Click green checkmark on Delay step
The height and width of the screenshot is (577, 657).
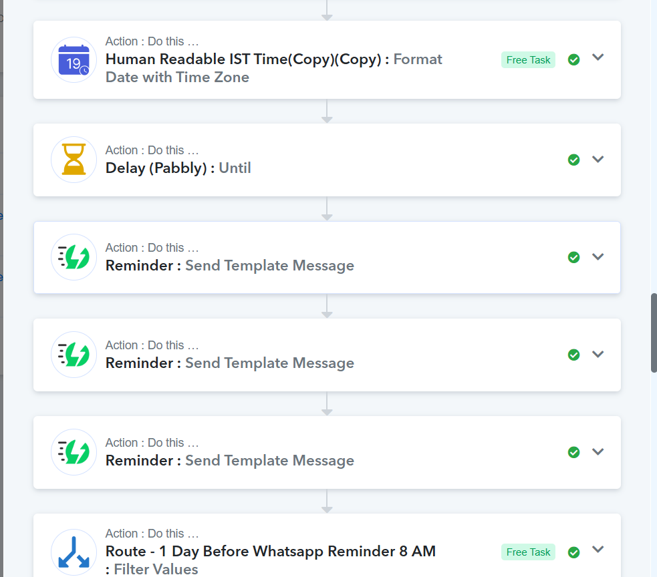tap(573, 160)
